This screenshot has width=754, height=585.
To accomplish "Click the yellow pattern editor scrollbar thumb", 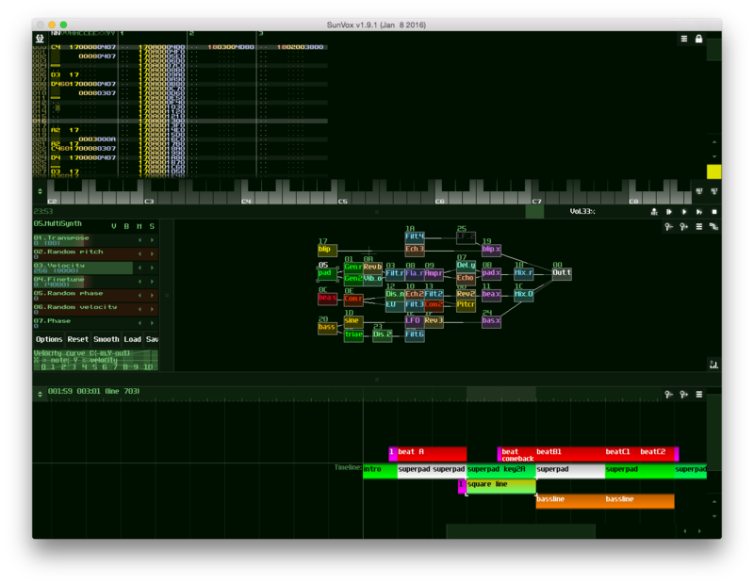I will click(713, 171).
